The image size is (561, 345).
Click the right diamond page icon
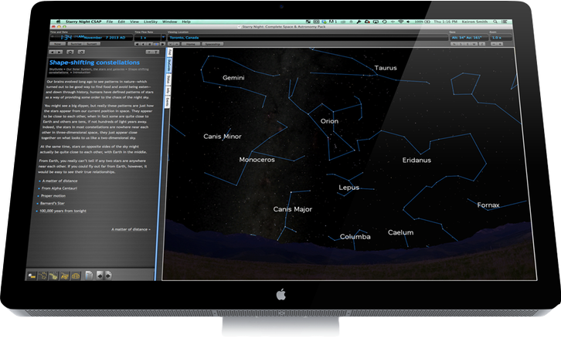(108, 276)
